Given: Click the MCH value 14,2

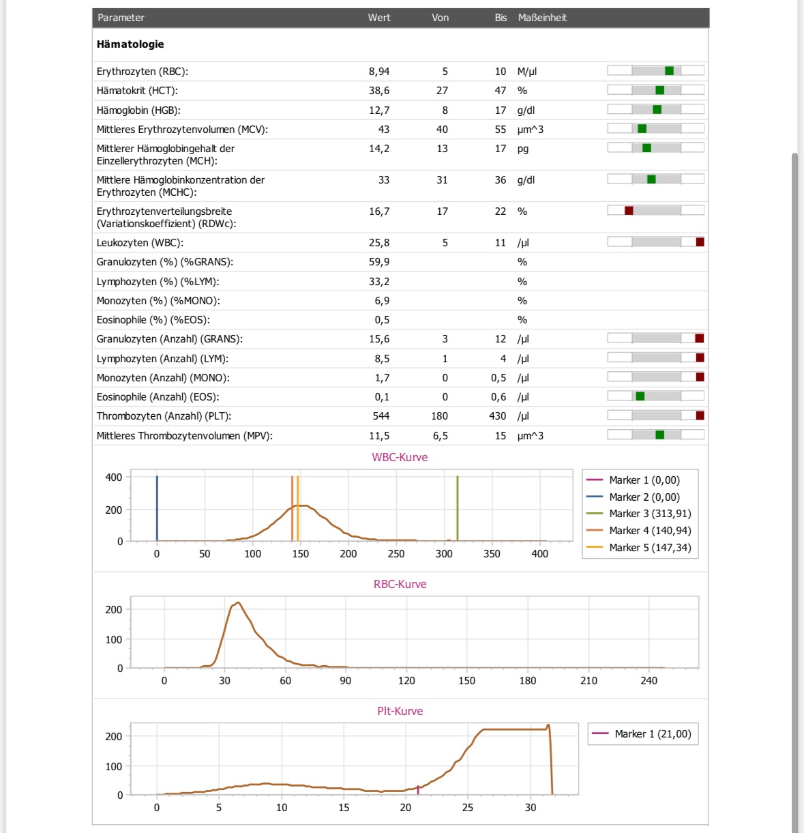Looking at the screenshot, I should 379,149.
